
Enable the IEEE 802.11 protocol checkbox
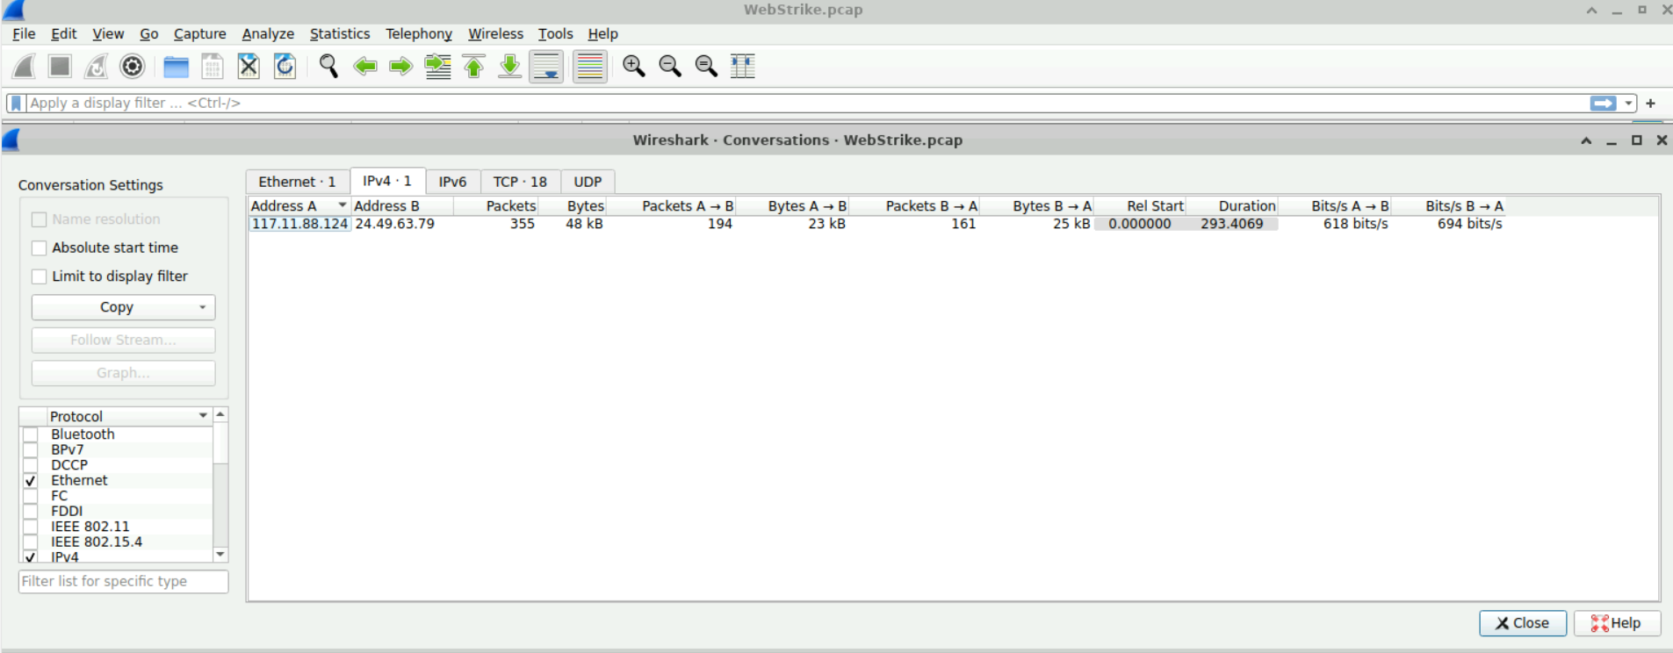pyautogui.click(x=31, y=527)
